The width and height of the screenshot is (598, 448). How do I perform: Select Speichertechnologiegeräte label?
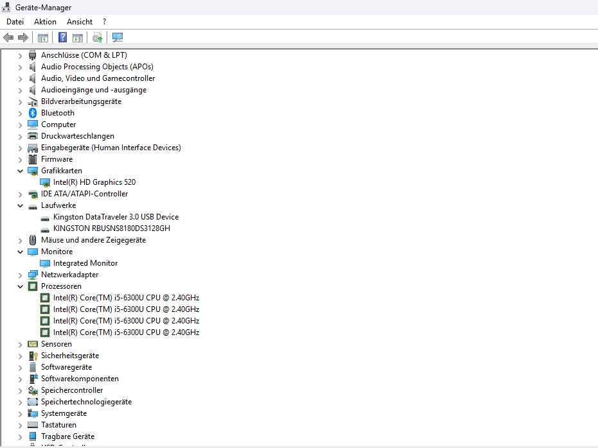[86, 402]
